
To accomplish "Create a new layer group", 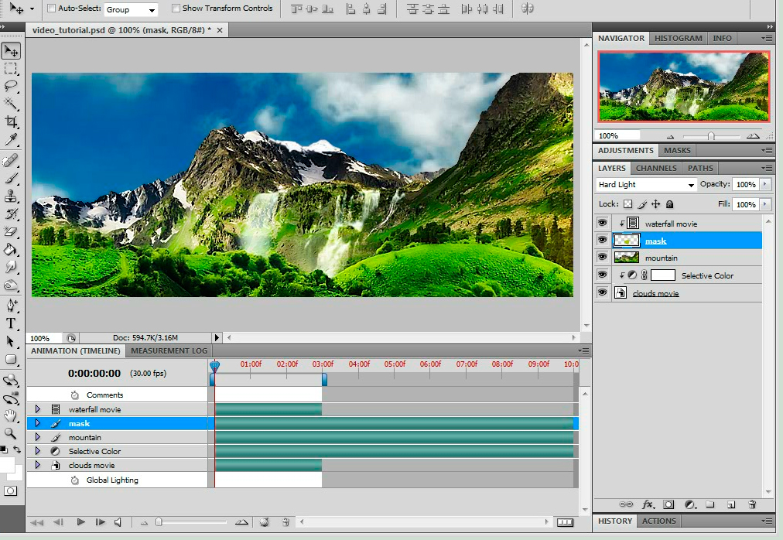I will pyautogui.click(x=710, y=504).
